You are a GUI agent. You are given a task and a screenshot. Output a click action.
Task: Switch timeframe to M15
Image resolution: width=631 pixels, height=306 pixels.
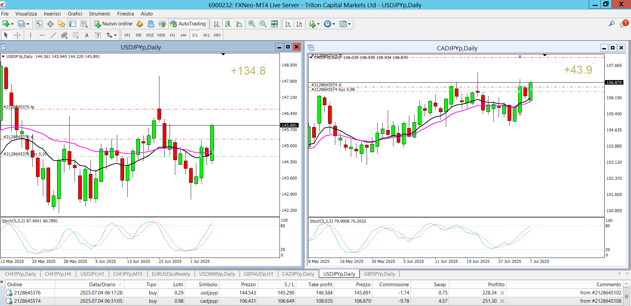(x=150, y=35)
